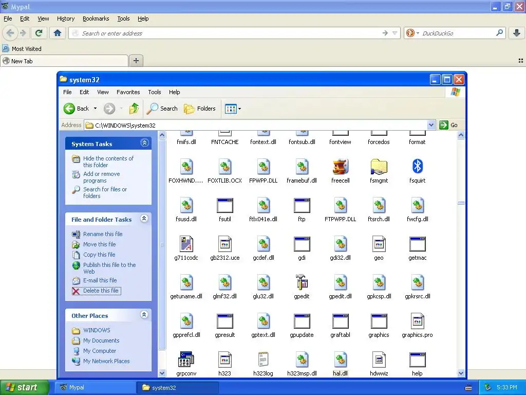
Task: Open Explorer File menu
Action: click(x=67, y=92)
